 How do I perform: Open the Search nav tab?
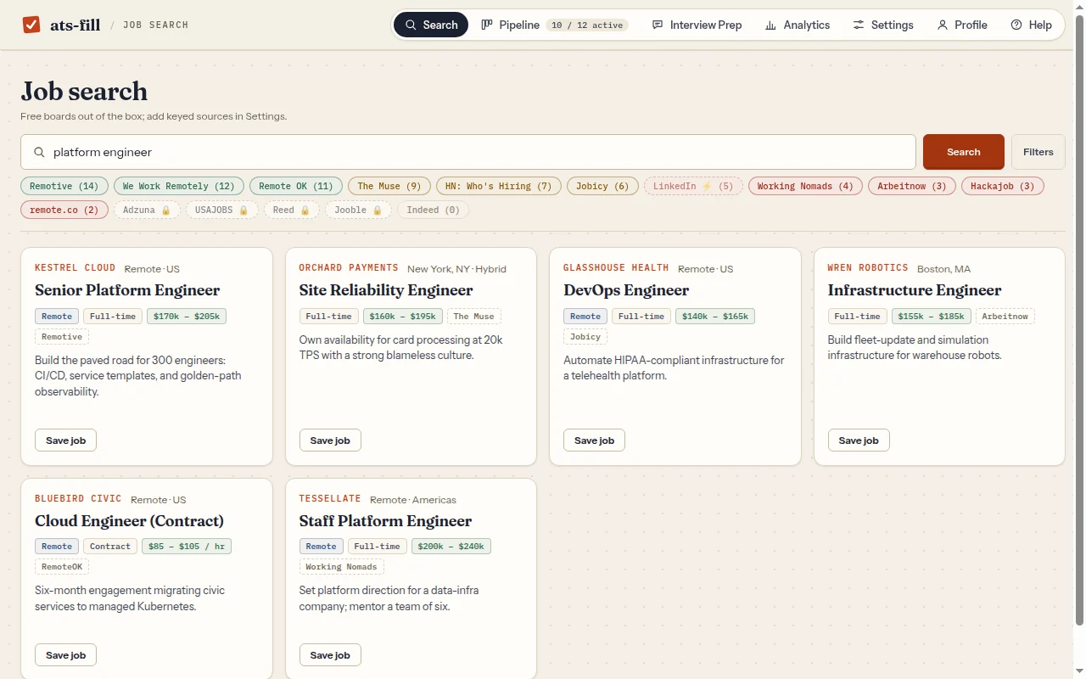pyautogui.click(x=431, y=25)
